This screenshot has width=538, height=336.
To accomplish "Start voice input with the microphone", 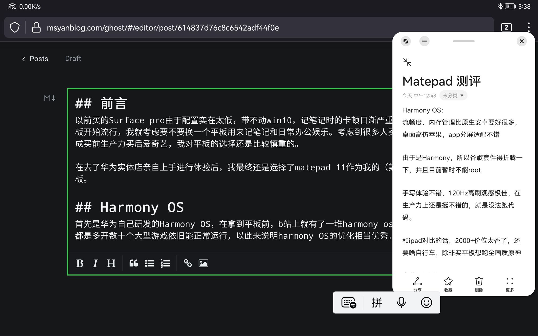I will 401,303.
